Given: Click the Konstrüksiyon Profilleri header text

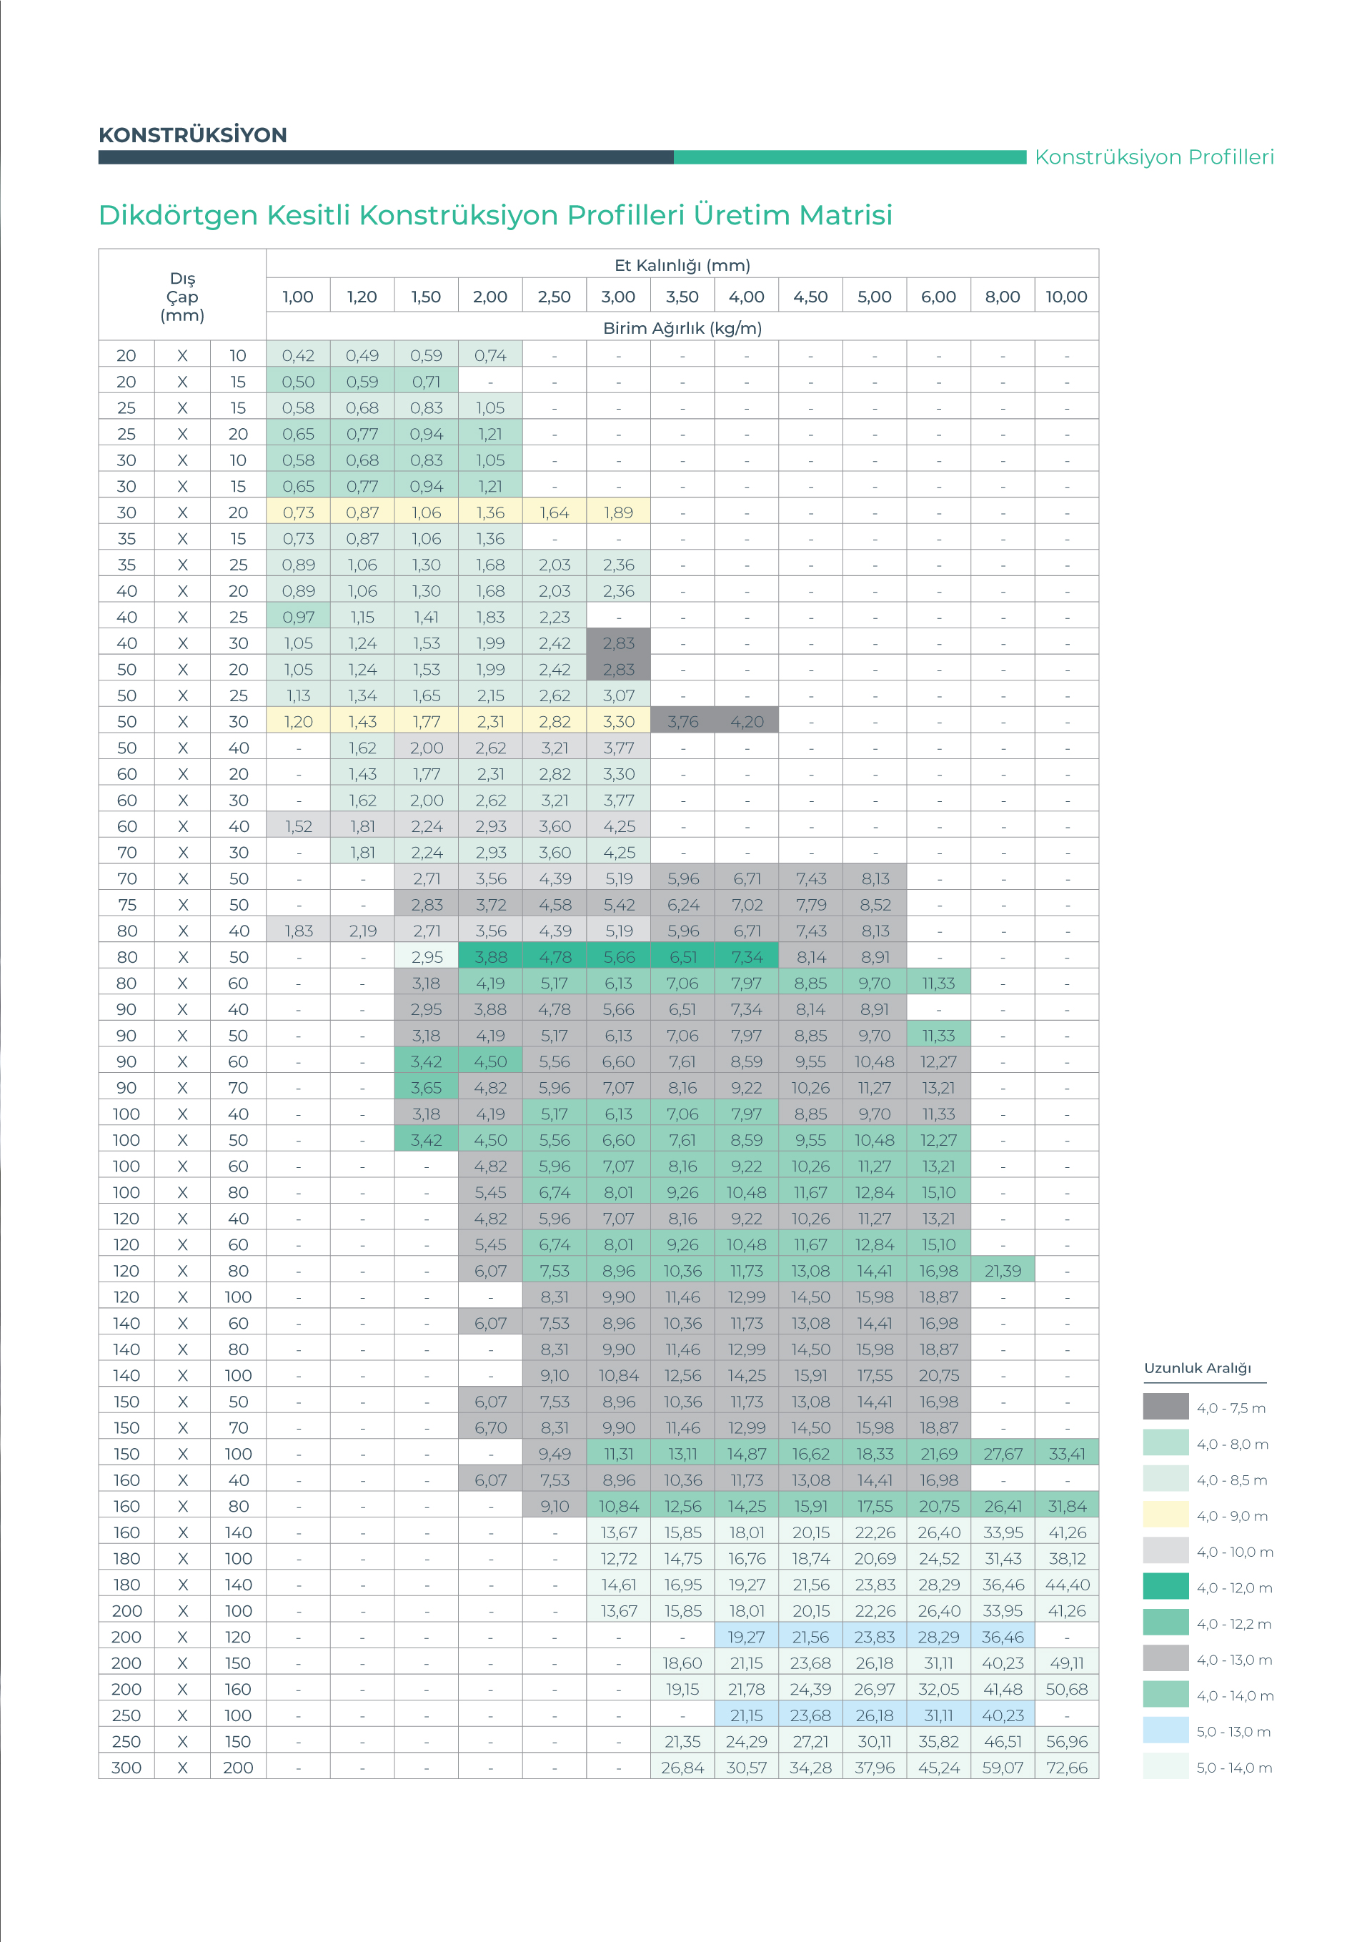Looking at the screenshot, I should pyautogui.click(x=1154, y=157).
